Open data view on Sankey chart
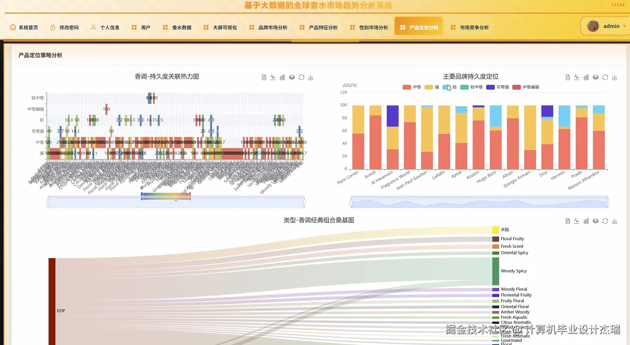This screenshot has height=345, width=630. point(568,221)
